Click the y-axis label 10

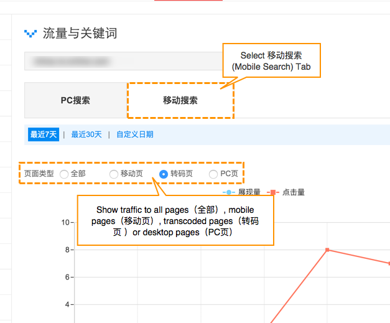[63, 223]
